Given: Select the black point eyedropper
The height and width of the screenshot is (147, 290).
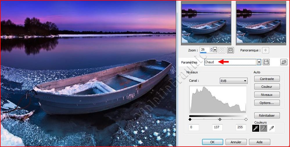Looking at the screenshot, I should [x=255, y=128].
